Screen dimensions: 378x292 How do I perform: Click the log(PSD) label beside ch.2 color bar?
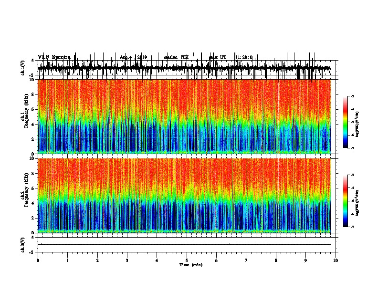(357, 203)
